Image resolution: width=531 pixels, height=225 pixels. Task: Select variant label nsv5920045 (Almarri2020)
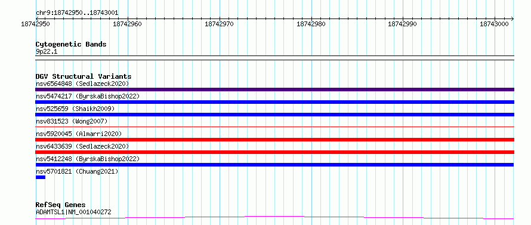click(x=79, y=134)
